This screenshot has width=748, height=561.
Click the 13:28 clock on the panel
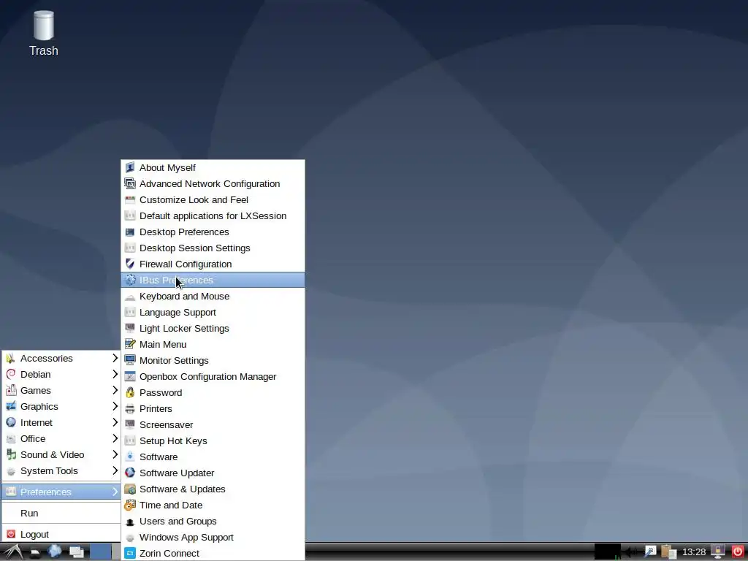coord(694,552)
